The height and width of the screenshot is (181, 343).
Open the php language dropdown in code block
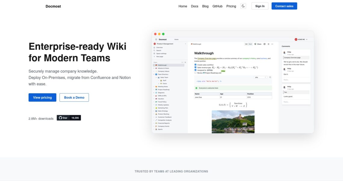[x=260, y=77]
